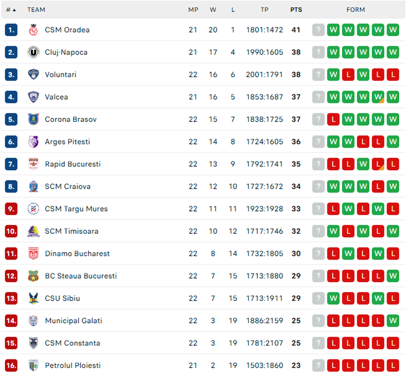Click the W column header
The height and width of the screenshot is (376, 406).
[x=213, y=9]
